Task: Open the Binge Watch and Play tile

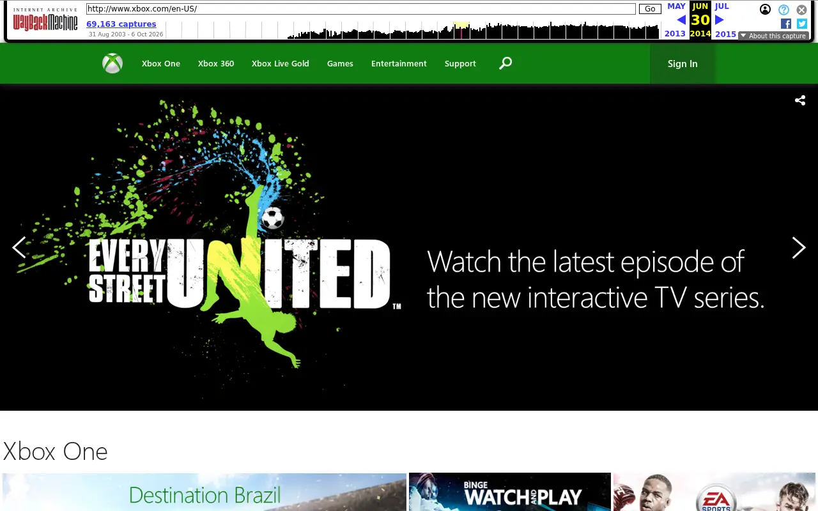Action: (510, 492)
